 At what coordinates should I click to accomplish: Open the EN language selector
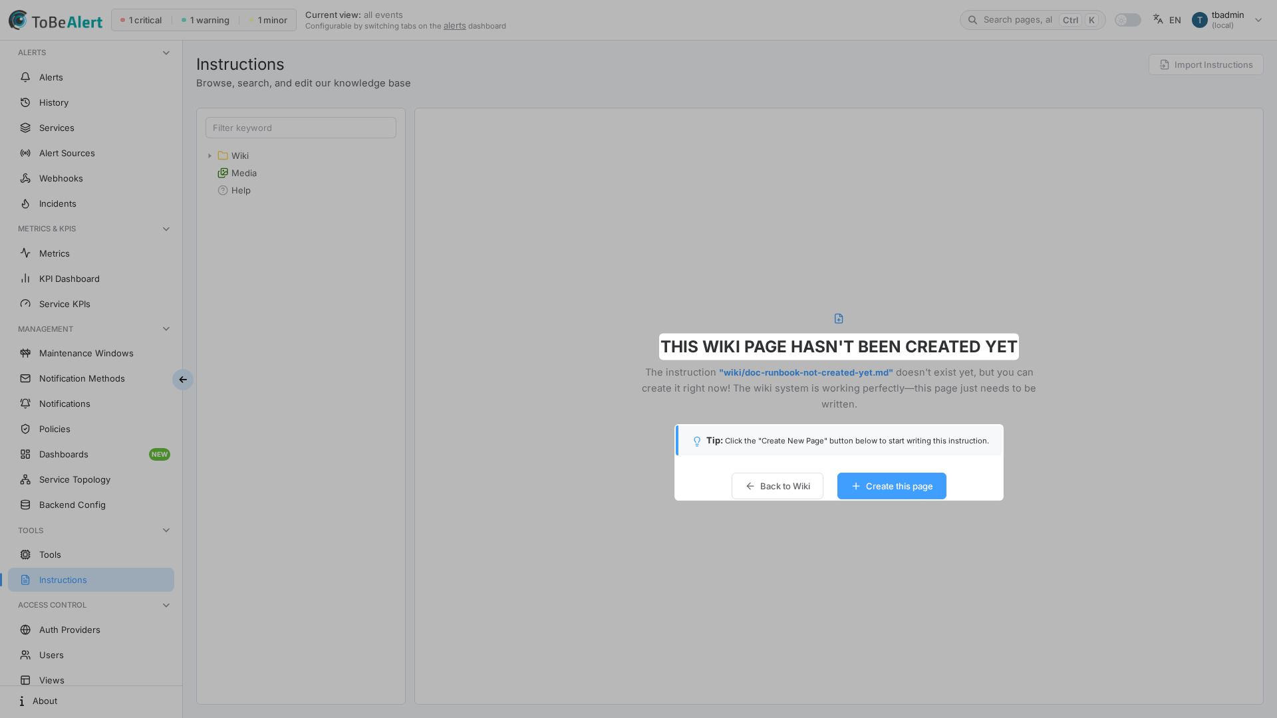(x=1167, y=20)
